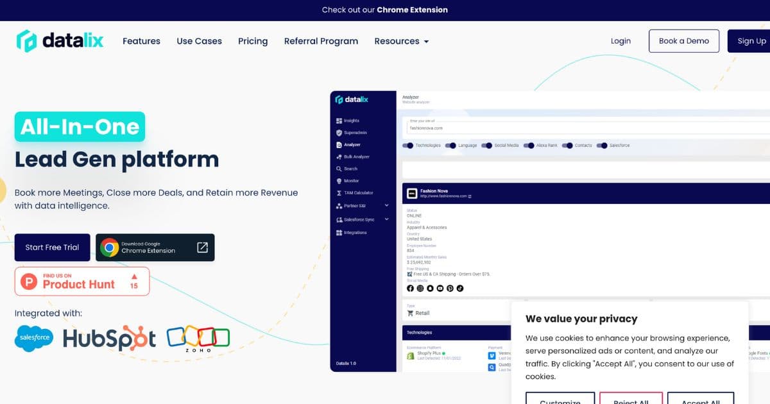Expand the Partner S&I chevron
The width and height of the screenshot is (770, 404).
coord(386,205)
